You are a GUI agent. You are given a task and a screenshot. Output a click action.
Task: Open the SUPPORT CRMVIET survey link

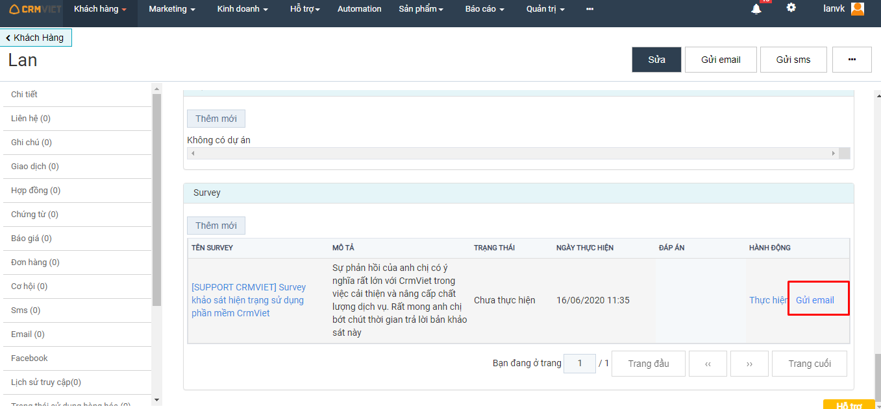point(249,300)
